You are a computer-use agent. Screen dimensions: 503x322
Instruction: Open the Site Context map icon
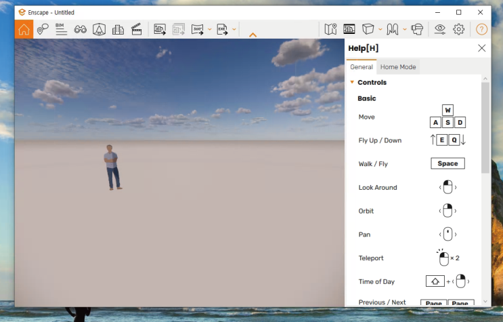pyautogui.click(x=330, y=29)
